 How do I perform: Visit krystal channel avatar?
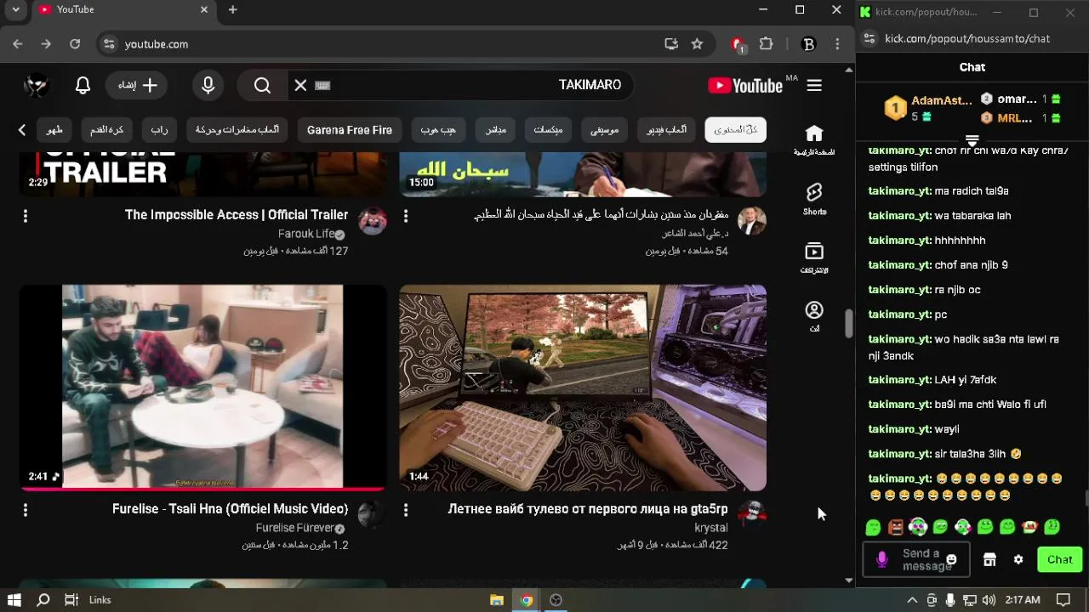coord(752,514)
